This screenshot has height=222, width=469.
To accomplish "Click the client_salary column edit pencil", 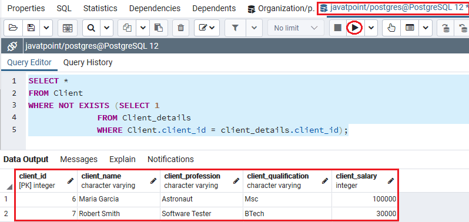I will [x=391, y=181].
